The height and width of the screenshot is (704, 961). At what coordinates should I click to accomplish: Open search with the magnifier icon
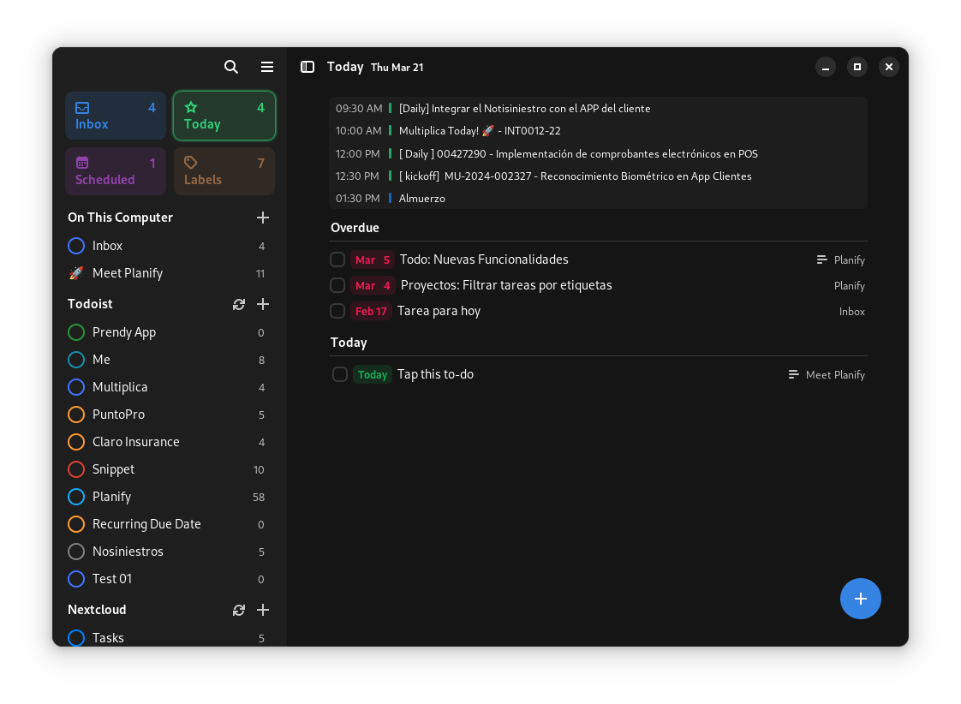tap(230, 67)
